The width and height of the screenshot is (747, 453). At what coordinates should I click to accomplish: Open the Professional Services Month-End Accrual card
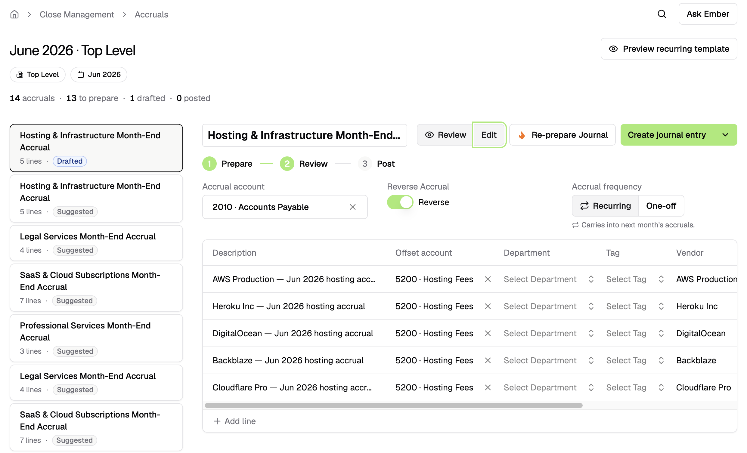pos(96,338)
